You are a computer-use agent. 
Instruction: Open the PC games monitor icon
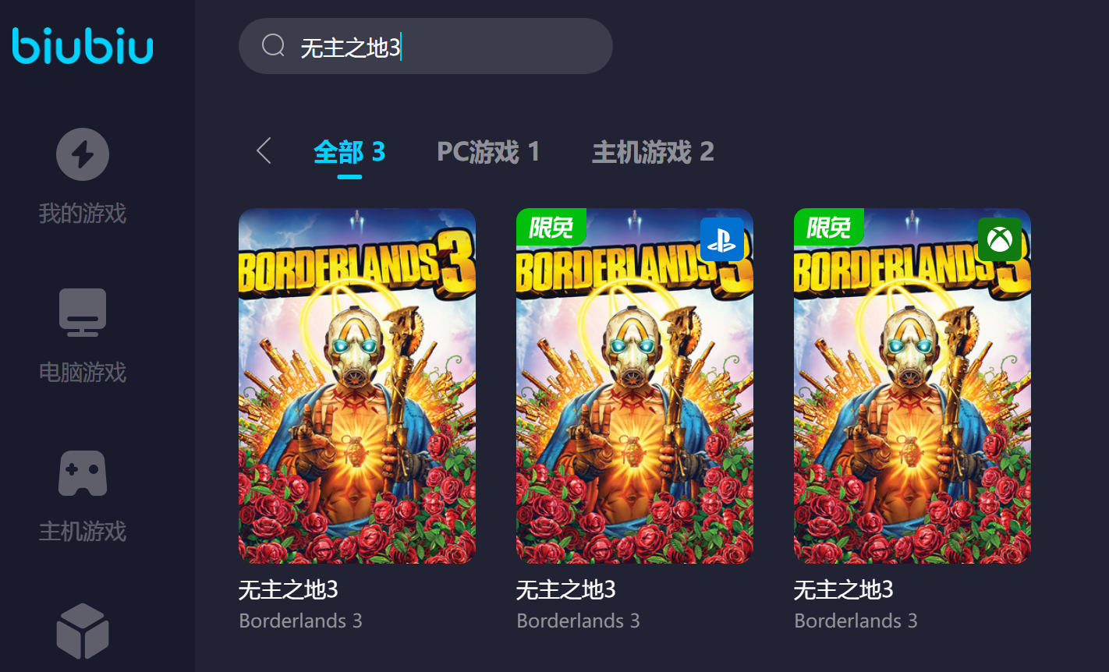[83, 312]
